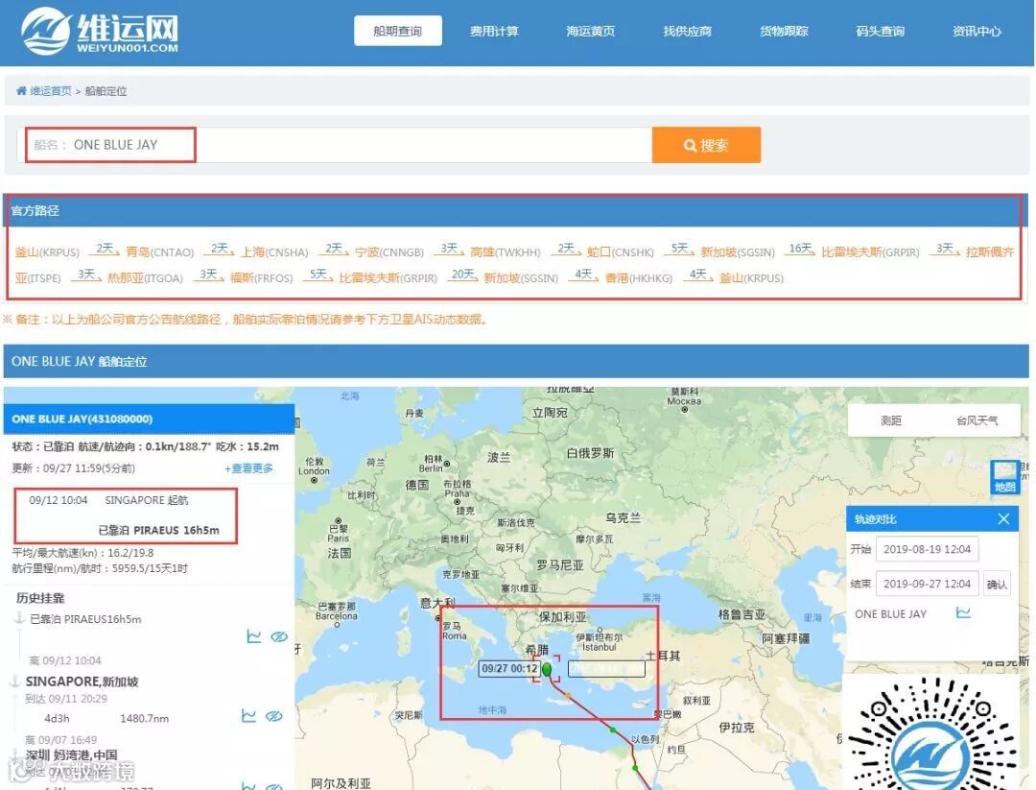1036x790 pixels.
Task: Click 上海(CNSHA) port in route
Action: click(274, 251)
